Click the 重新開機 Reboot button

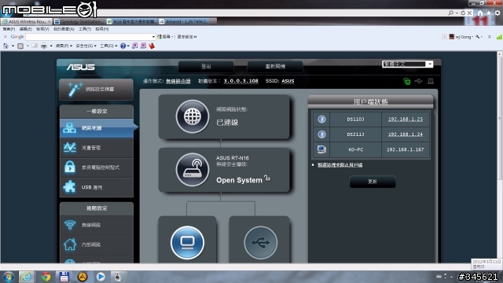(275, 66)
